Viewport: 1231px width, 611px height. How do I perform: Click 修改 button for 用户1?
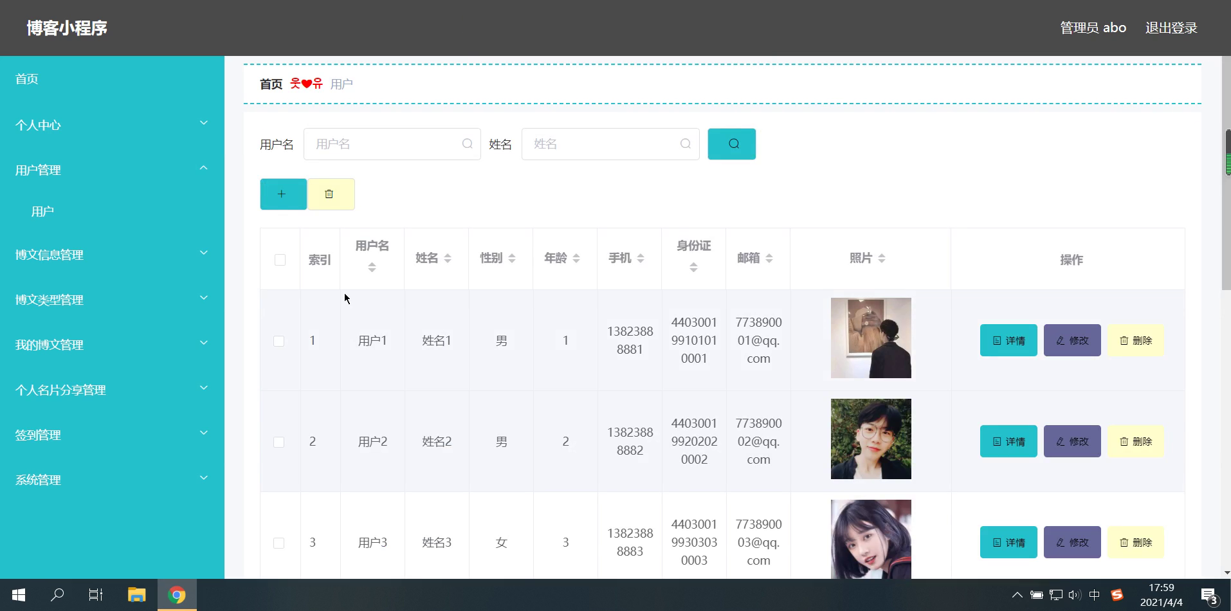click(x=1072, y=340)
